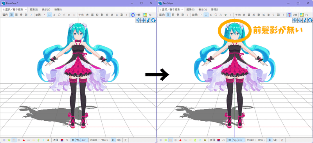Click Wire+ in right bottom toolbar

[261, 140]
